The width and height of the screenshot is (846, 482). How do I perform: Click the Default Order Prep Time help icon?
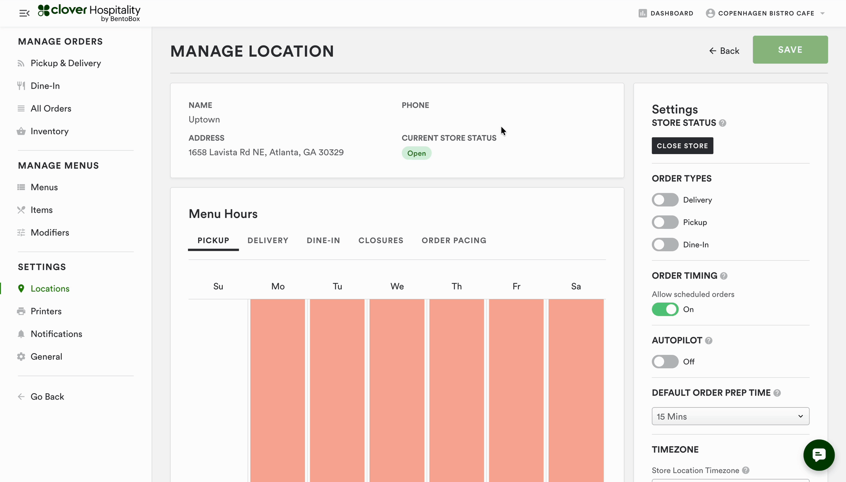[x=777, y=393]
